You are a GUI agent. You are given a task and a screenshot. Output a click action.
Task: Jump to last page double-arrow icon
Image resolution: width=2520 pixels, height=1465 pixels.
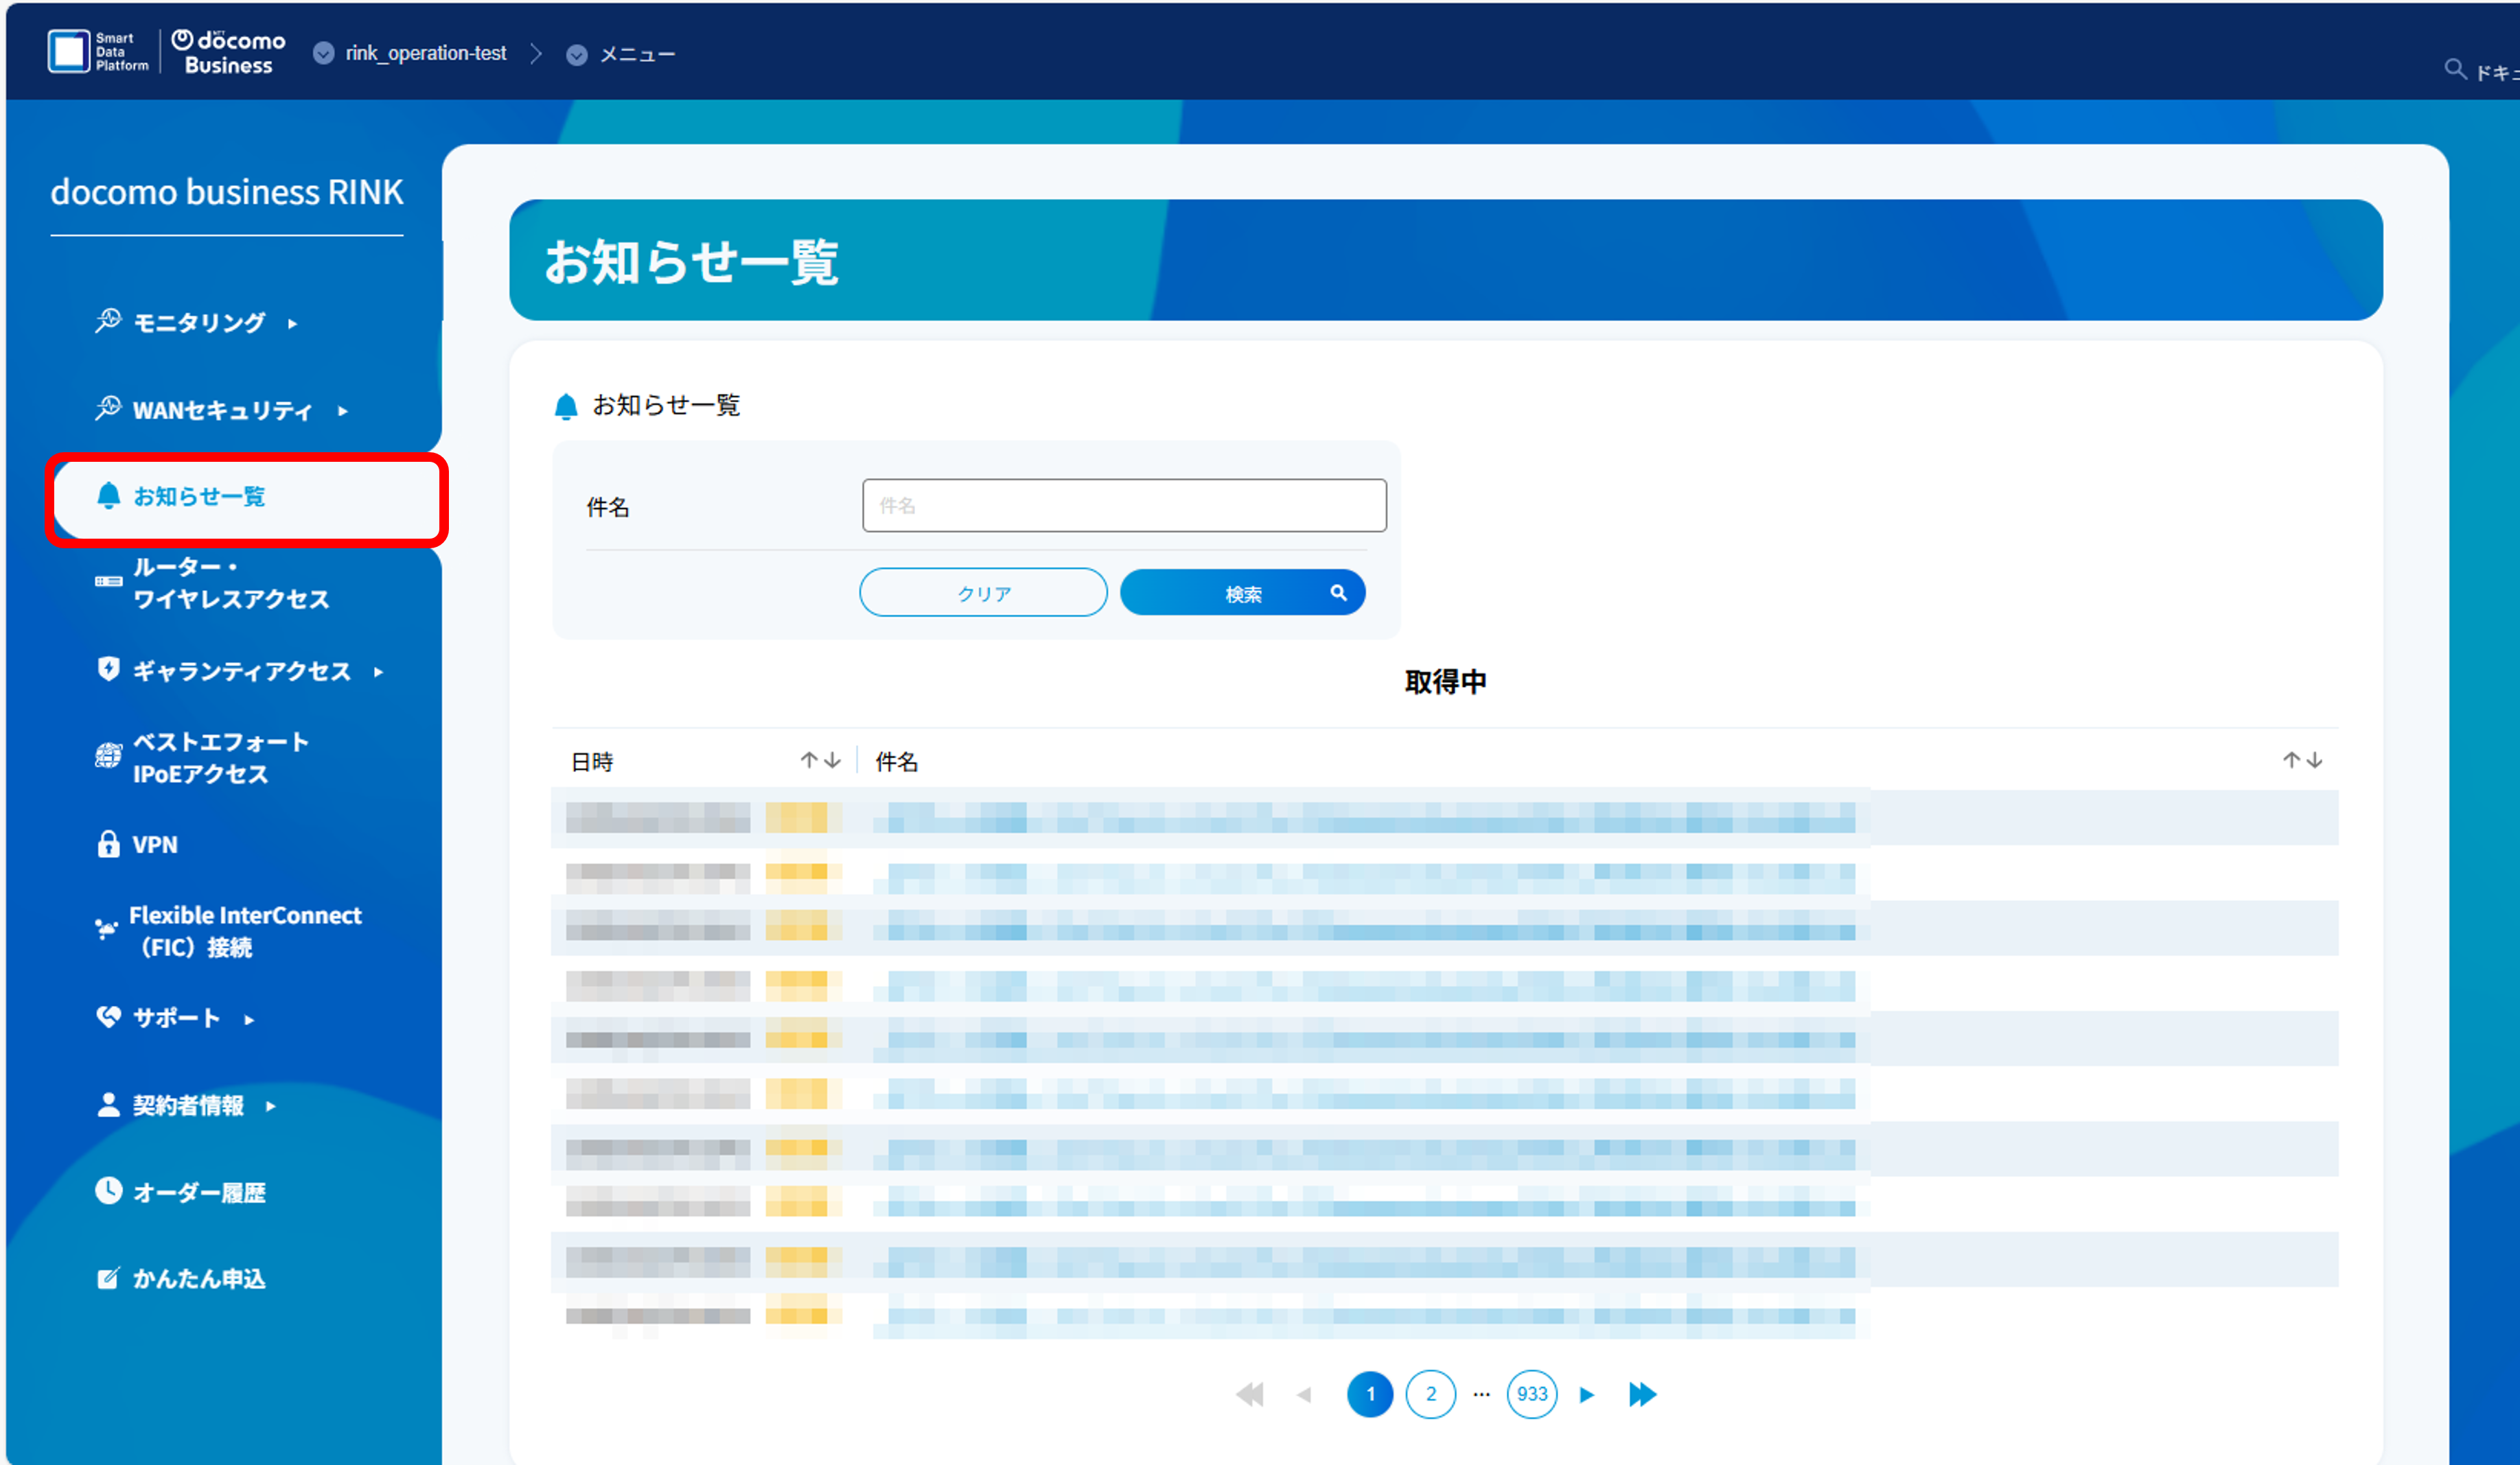[x=1641, y=1394]
